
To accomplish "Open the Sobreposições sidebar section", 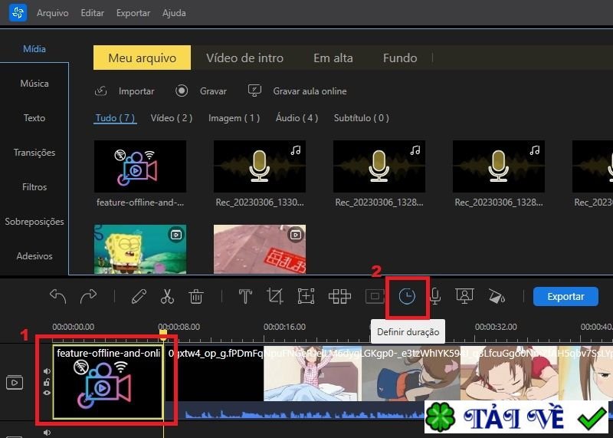I will click(34, 222).
